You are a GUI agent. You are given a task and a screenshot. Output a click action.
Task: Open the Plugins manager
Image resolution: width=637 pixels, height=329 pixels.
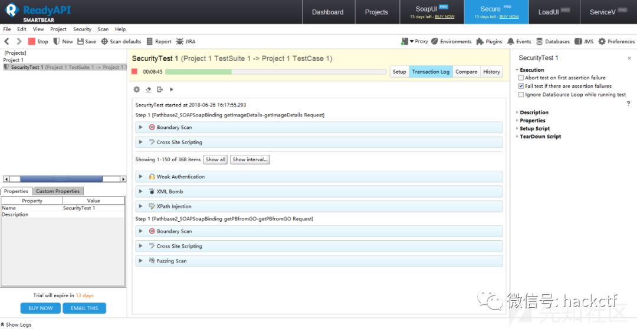click(x=489, y=41)
